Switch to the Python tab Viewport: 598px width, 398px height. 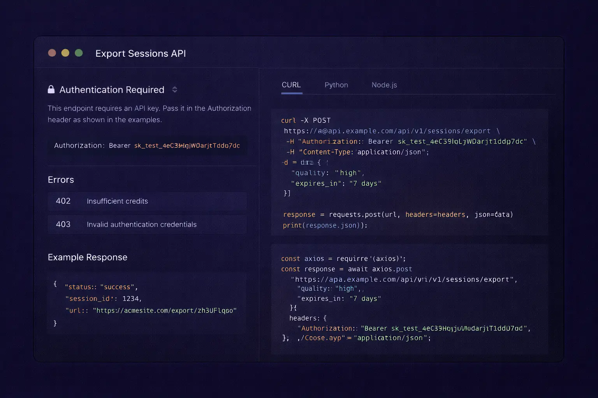tap(336, 85)
